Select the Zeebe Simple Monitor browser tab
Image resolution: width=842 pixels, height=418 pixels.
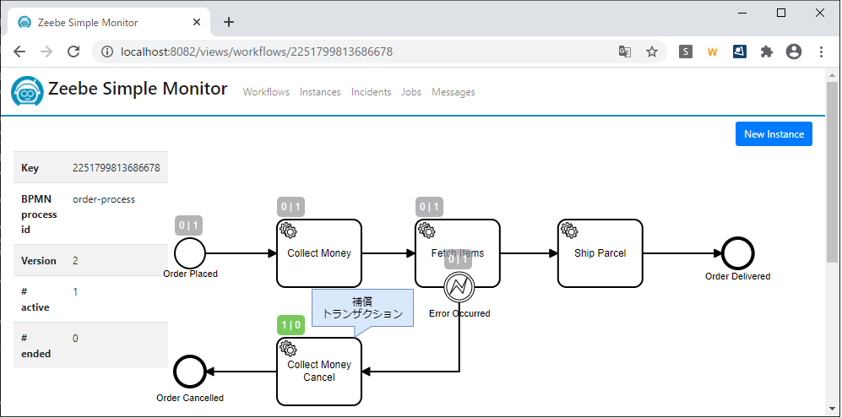tap(107, 23)
